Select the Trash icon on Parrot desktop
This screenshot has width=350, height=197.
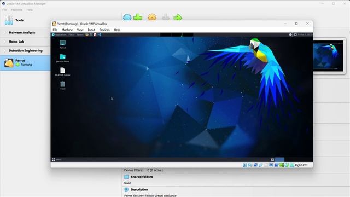click(62, 85)
